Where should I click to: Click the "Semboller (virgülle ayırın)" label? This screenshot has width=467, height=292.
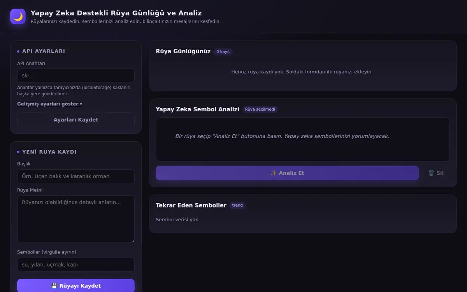tap(47, 252)
